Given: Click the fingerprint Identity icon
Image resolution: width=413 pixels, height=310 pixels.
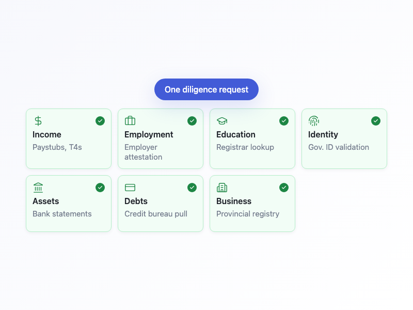Looking at the screenshot, I should pyautogui.click(x=314, y=121).
